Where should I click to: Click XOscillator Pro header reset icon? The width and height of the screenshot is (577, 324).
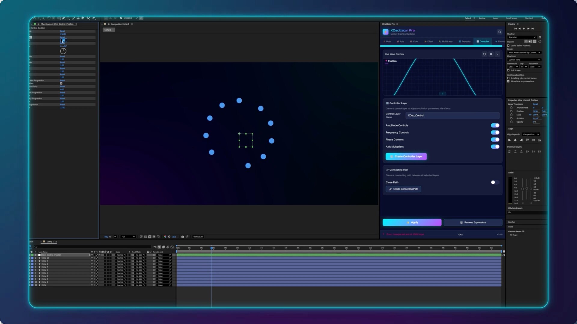499,32
